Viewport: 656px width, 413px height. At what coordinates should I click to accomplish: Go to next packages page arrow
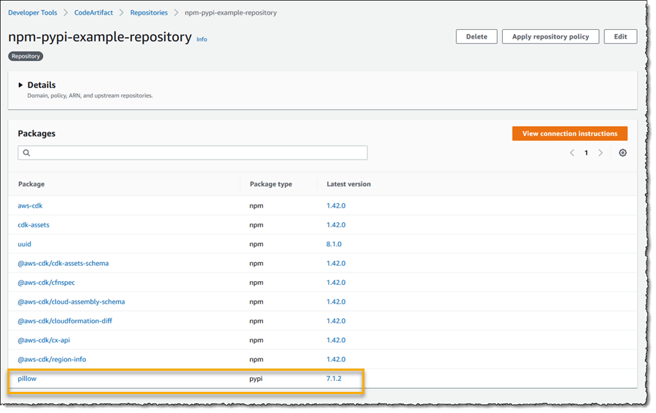point(601,152)
